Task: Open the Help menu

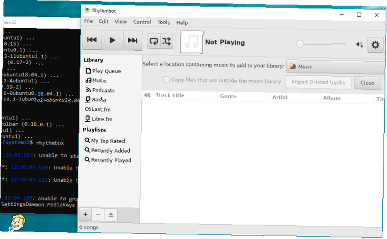Action: point(182,23)
